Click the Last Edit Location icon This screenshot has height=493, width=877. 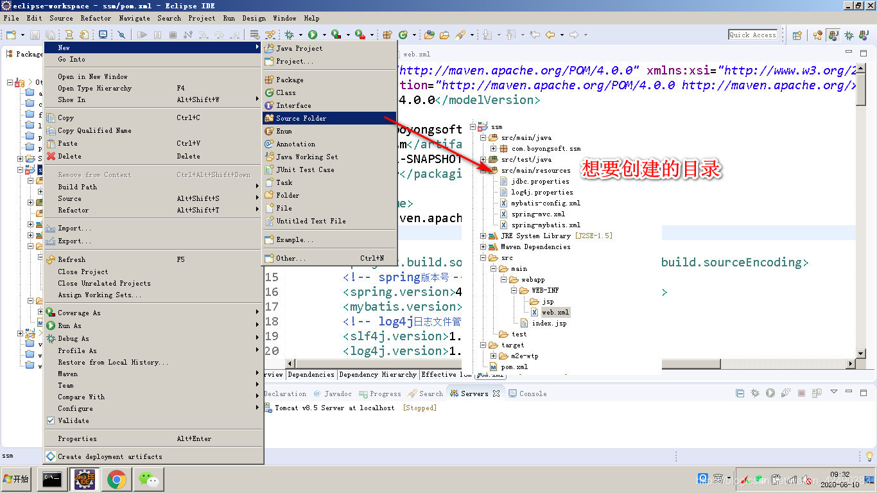(x=535, y=35)
